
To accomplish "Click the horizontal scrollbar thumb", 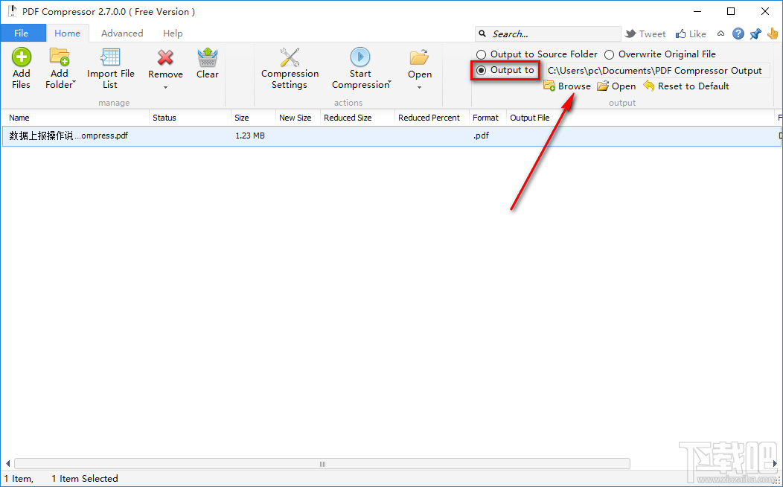I will (322, 464).
